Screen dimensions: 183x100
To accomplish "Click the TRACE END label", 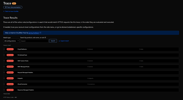I will click(7, 94).
